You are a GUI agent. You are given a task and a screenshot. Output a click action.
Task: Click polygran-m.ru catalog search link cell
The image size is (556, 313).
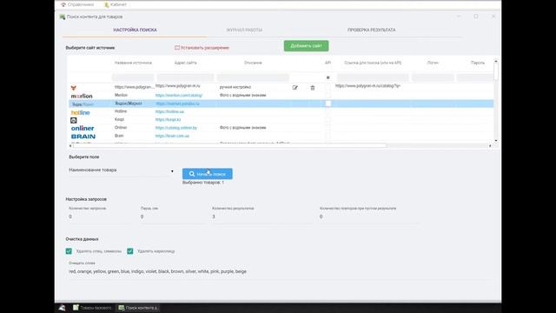click(367, 86)
